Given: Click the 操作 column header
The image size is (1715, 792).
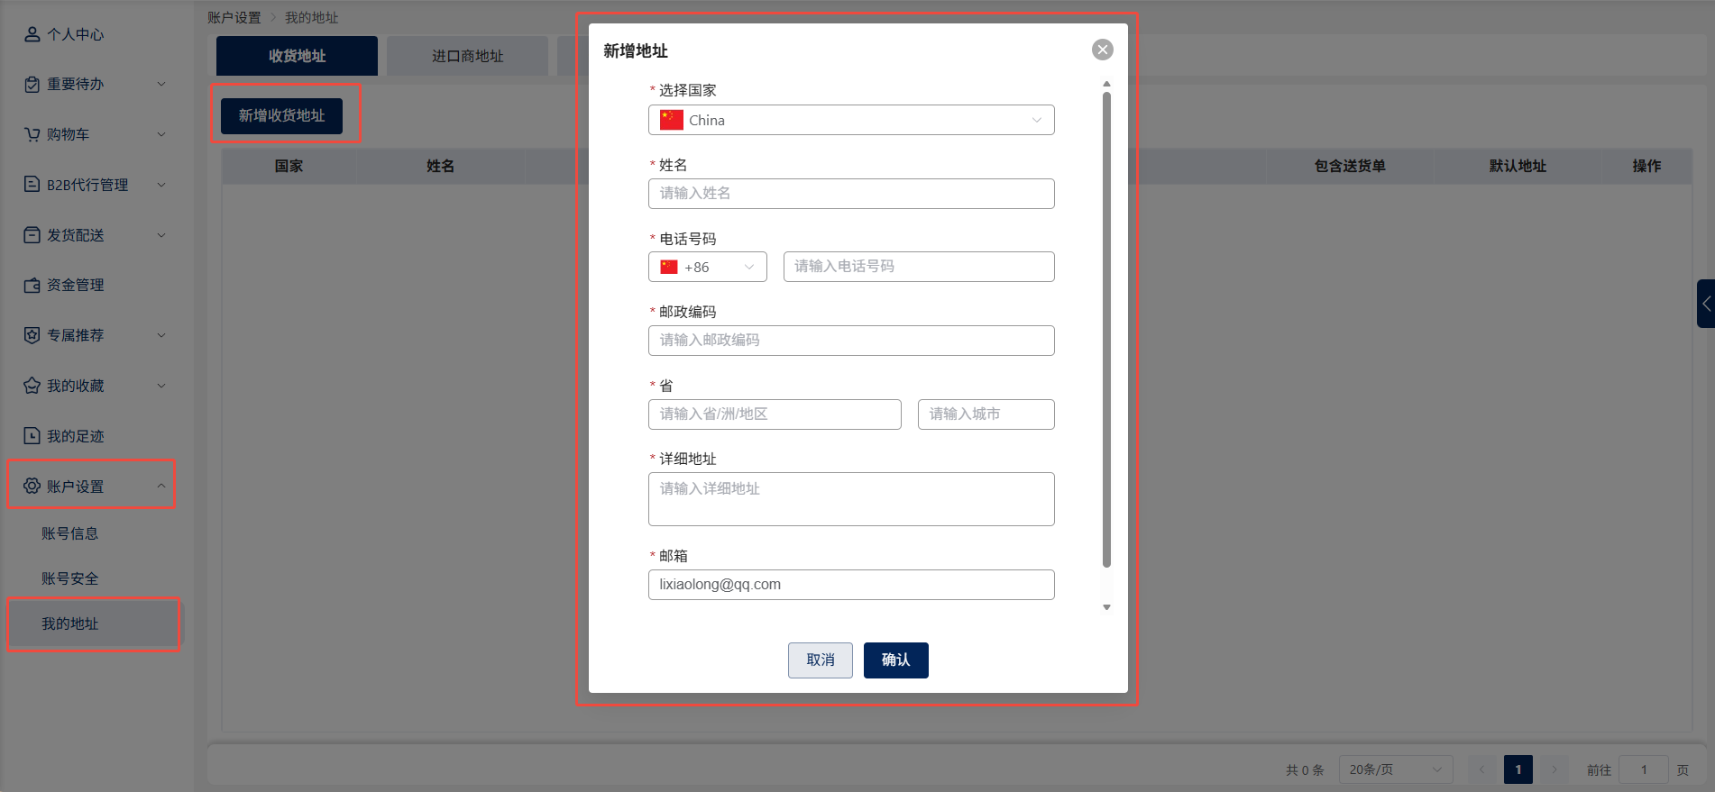Looking at the screenshot, I should tap(1646, 166).
